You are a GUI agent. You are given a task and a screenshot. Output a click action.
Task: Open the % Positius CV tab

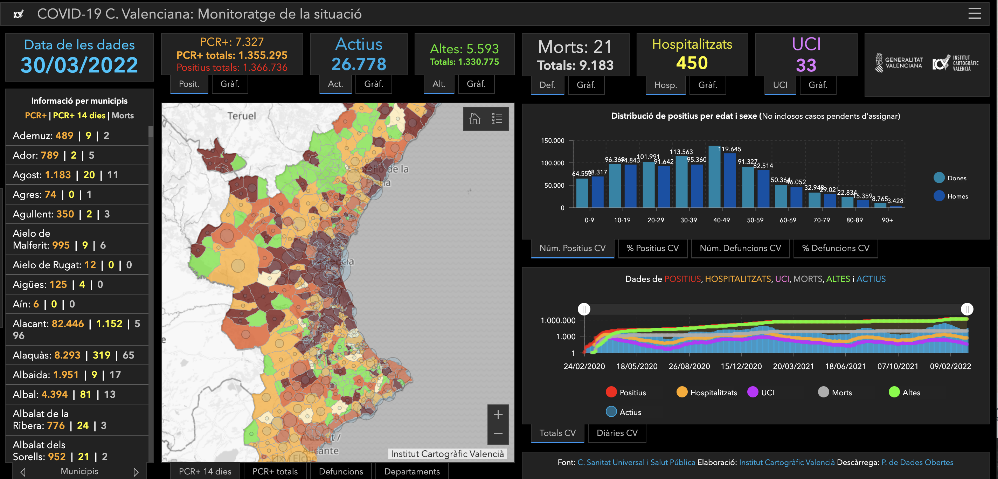pyautogui.click(x=652, y=248)
